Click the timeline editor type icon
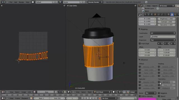This screenshot has width=179, height=100. tap(3, 98)
